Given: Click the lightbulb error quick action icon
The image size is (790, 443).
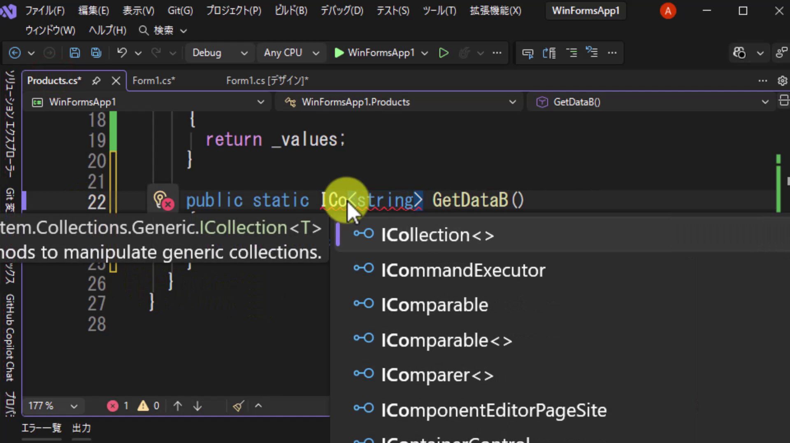Looking at the screenshot, I should click(x=163, y=201).
